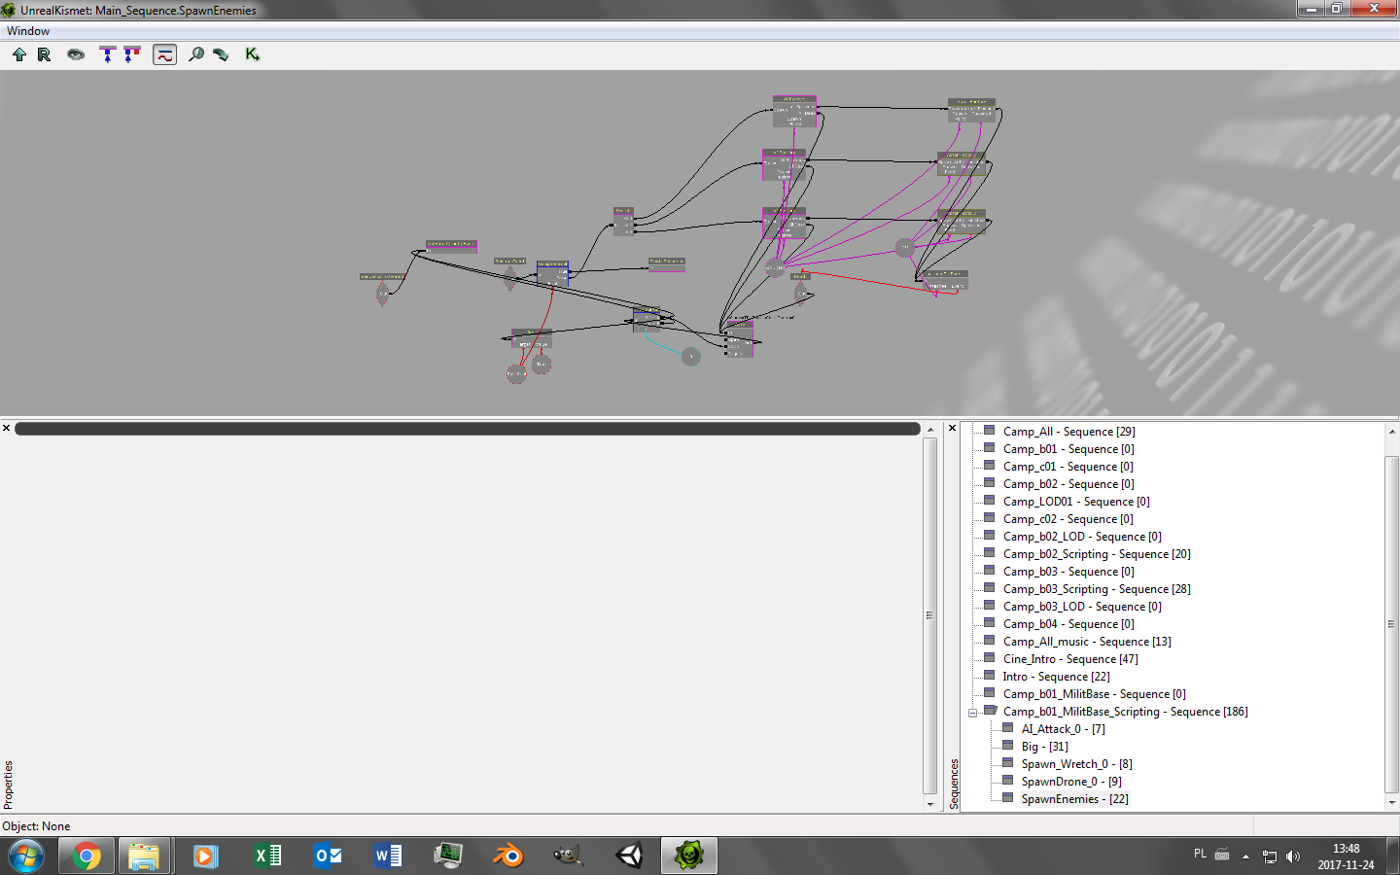Select Camp_b01 - Sequence [0]
Image resolution: width=1400 pixels, height=875 pixels.
tap(1068, 449)
